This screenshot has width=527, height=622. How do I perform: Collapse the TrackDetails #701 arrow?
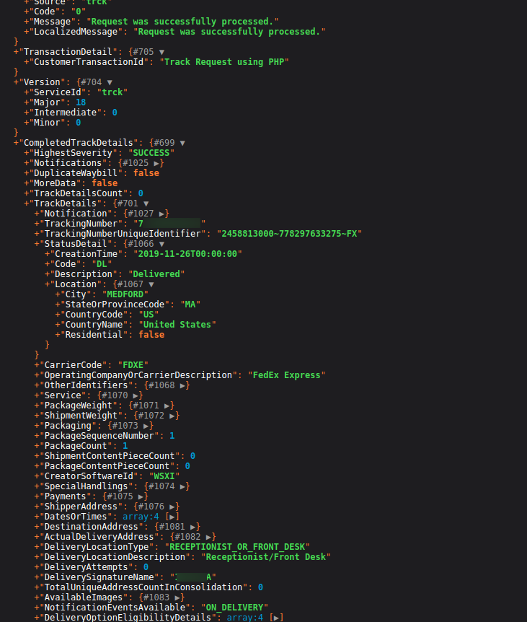(x=146, y=203)
